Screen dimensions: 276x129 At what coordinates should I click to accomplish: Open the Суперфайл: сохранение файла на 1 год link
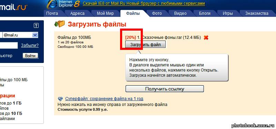coord(104,99)
